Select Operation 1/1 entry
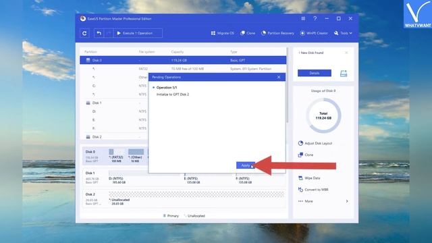Screen dimensions: 432x243 click(x=167, y=87)
